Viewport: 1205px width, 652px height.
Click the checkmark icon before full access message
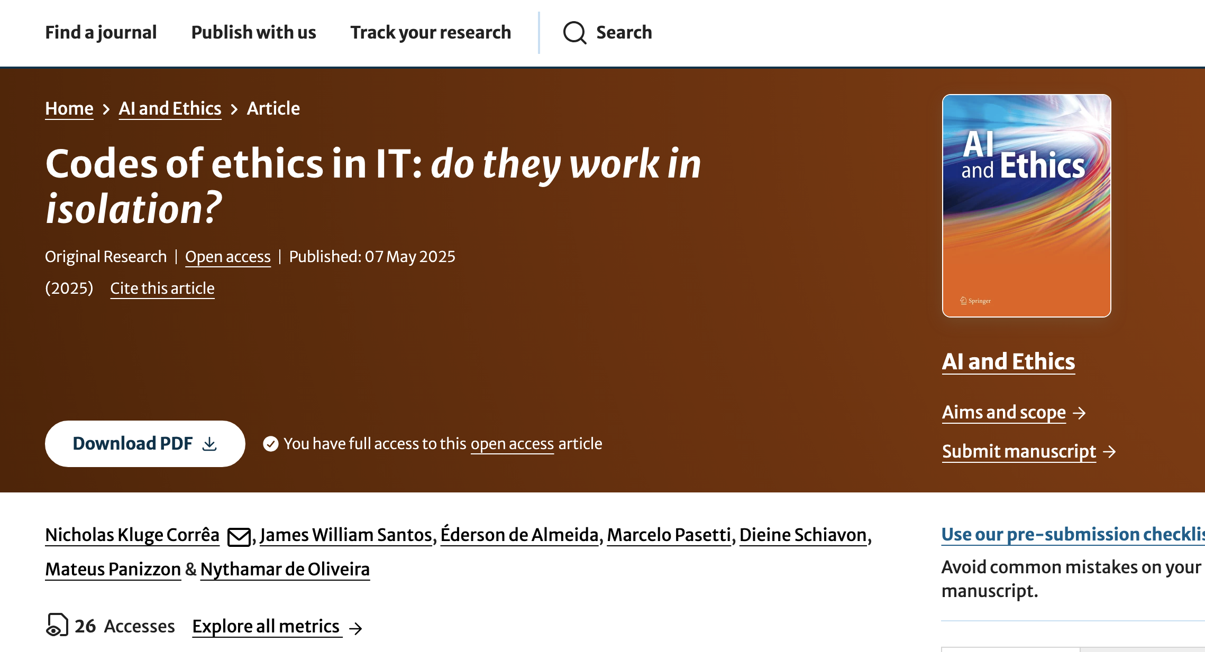(271, 444)
